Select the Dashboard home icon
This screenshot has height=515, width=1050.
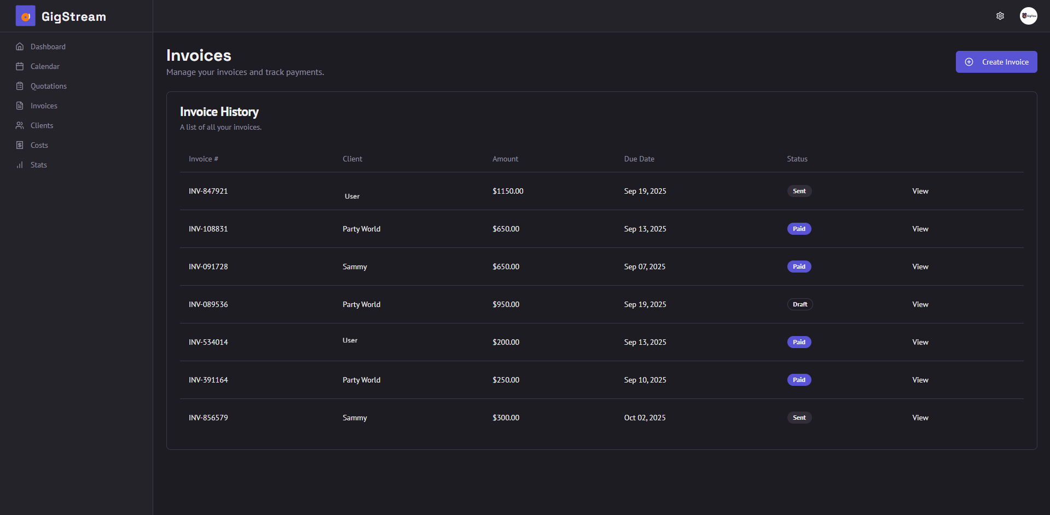[20, 47]
